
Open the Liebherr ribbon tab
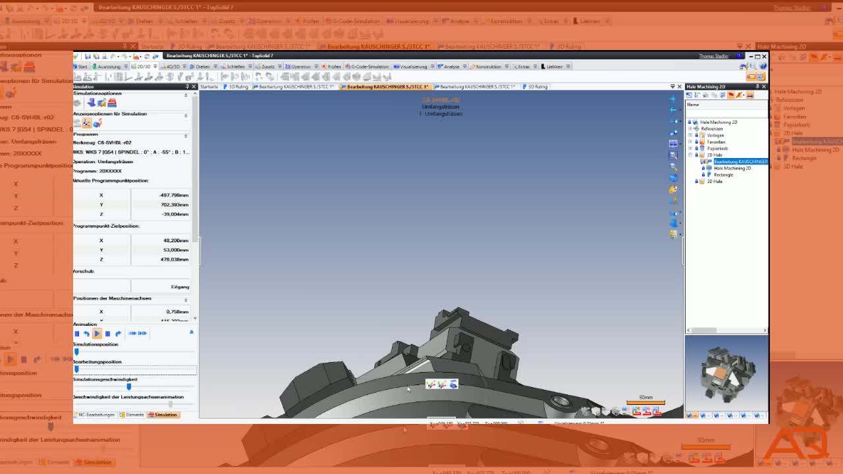(x=552, y=66)
